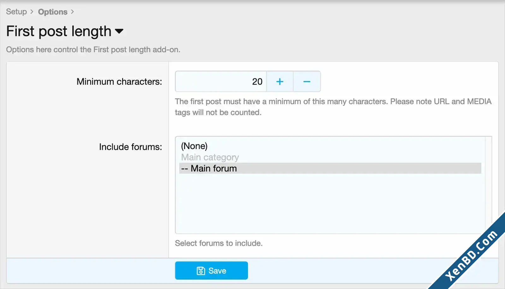
Task: Click the Include forums list scrollbar
Action: pyautogui.click(x=488, y=185)
